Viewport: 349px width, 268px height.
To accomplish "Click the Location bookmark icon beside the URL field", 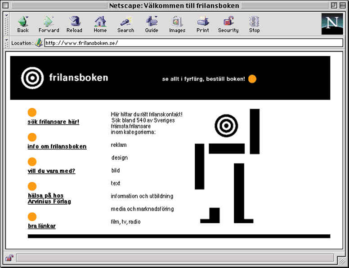I will coord(39,43).
